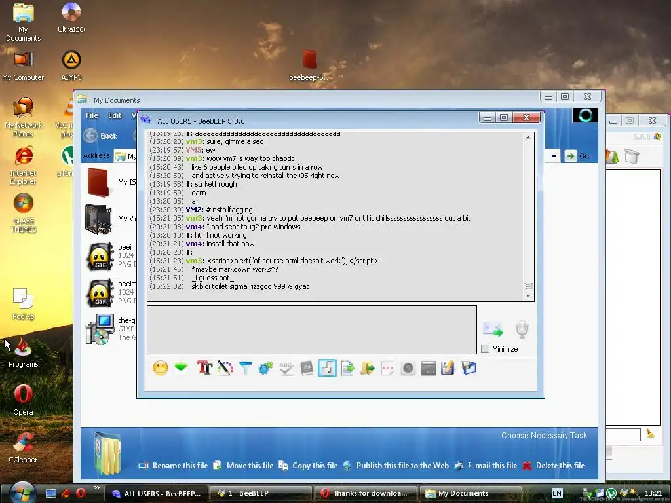Screen dimensions: 671x503
Task: Click the microphone voice message icon
Action: (522, 329)
